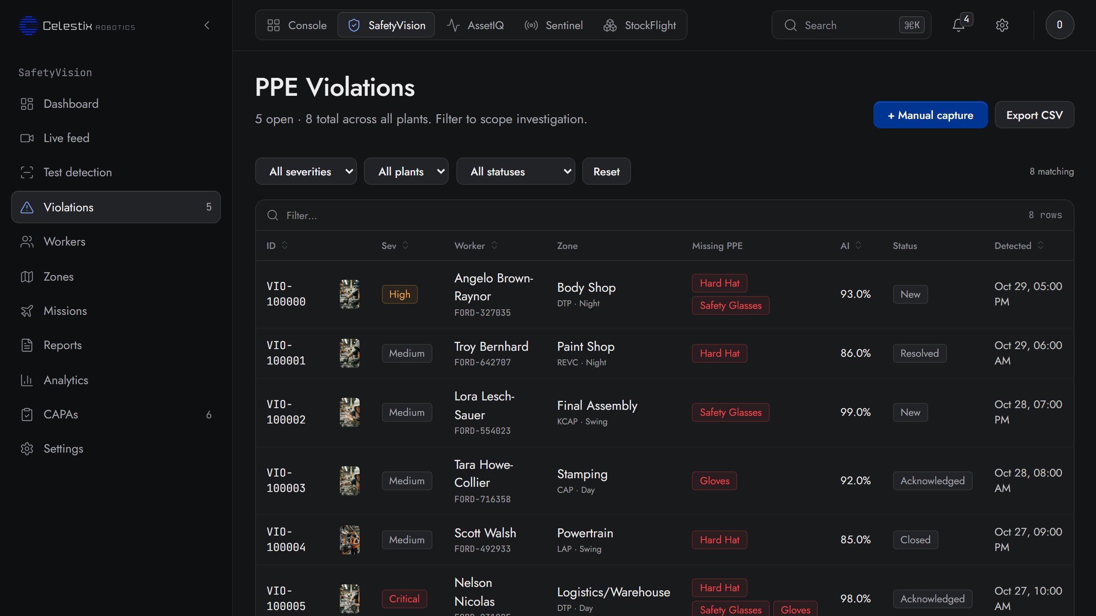The height and width of the screenshot is (616, 1096).
Task: Expand the All plants dropdown
Action: pyautogui.click(x=406, y=172)
